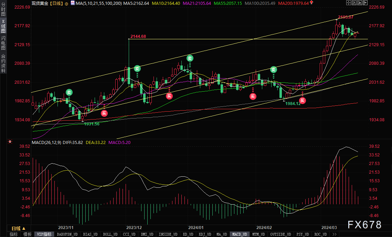
Task: Click the panel expand arrow icon at top right
Action: point(365,3)
